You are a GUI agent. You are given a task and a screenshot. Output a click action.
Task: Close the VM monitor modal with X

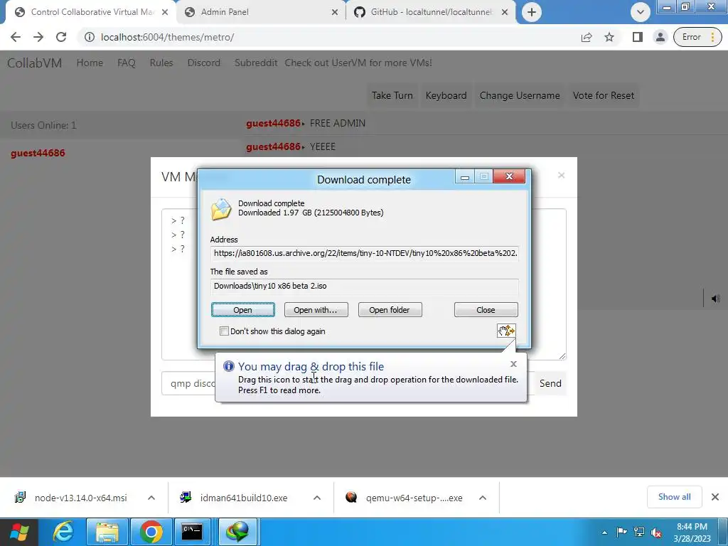(x=561, y=175)
